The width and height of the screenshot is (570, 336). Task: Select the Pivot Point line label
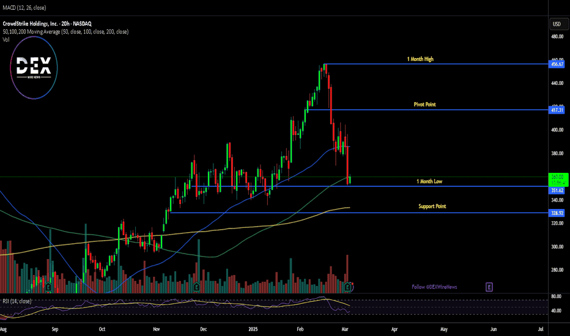point(424,104)
